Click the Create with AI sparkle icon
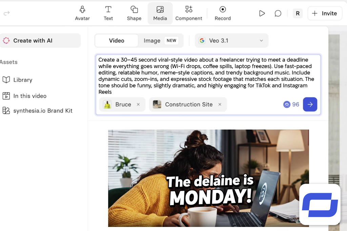Image resolution: width=347 pixels, height=231 pixels. pos(6,41)
